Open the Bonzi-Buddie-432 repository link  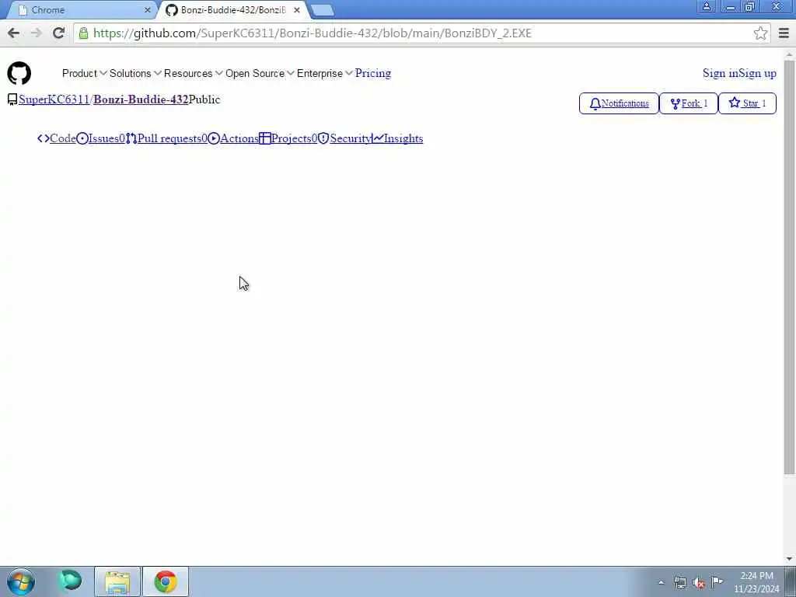pos(141,99)
